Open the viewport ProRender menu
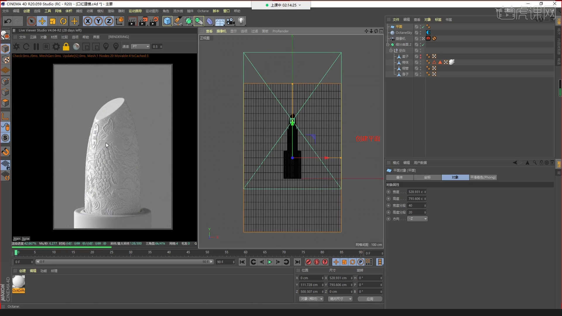Screen dimensions: 562x316 click(280, 31)
